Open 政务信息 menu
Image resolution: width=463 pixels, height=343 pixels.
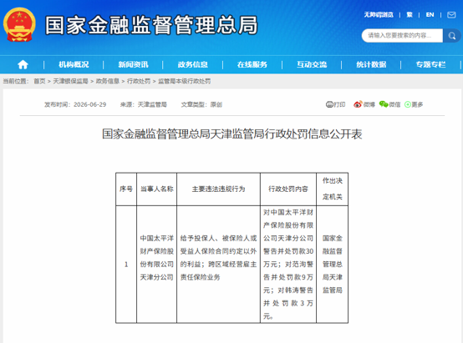pyautogui.click(x=192, y=64)
